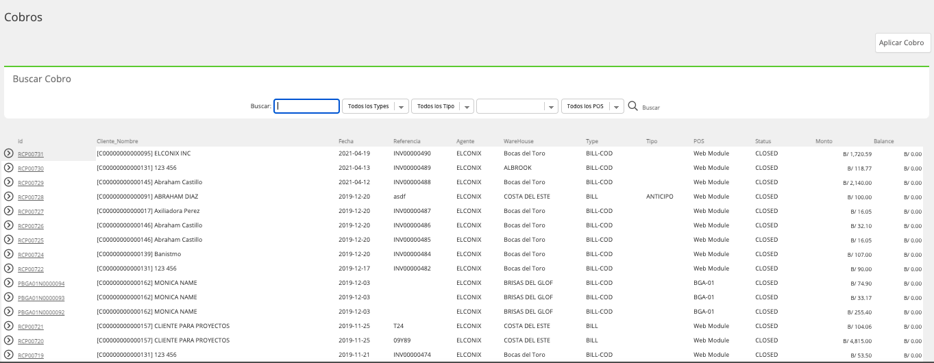This screenshot has height=363, width=934.
Task: Open row arrow icon for RCP00729
Action: [9, 182]
